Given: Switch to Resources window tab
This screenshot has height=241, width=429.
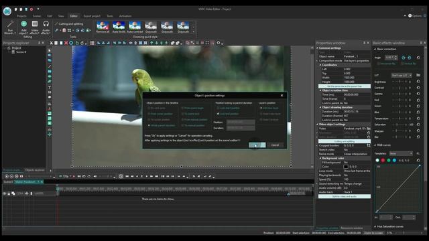Looking at the screenshot, I should coord(352,228).
